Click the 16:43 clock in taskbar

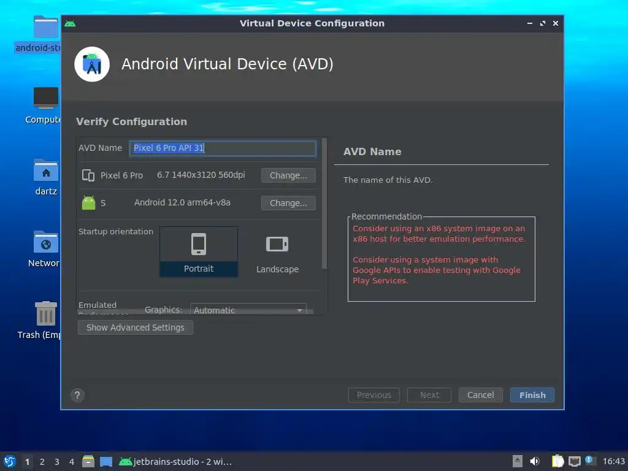click(x=613, y=462)
